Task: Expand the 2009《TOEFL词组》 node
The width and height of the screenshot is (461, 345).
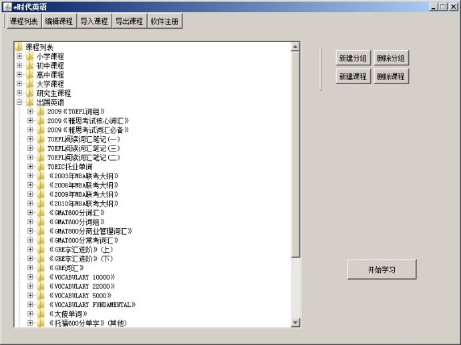Action: point(30,111)
